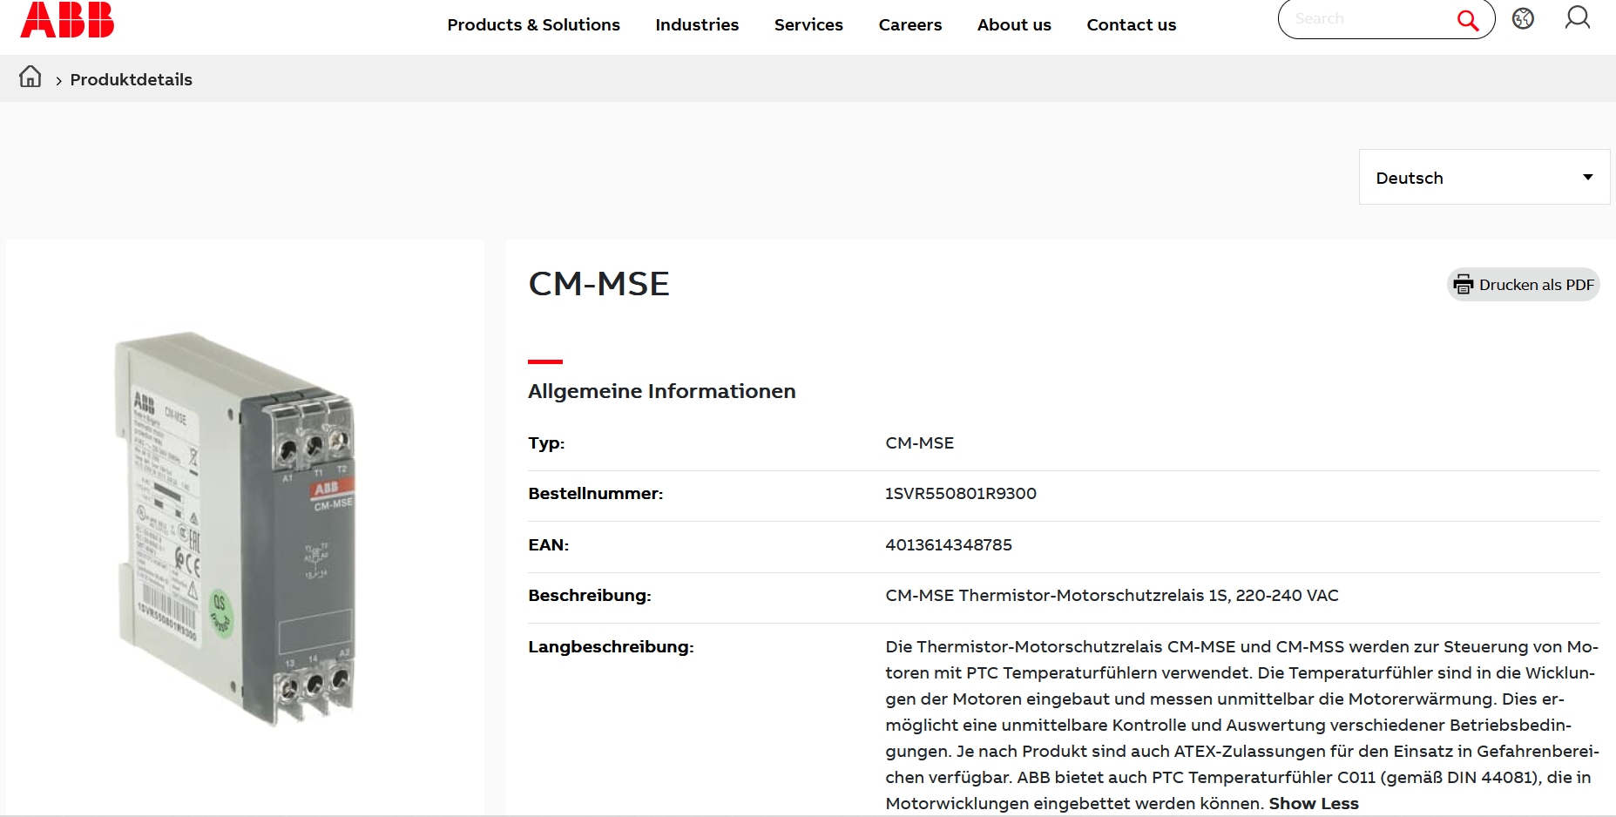Expand the Deutsch language dropdown
Viewport: 1616px width, 817px height.
point(1484,177)
